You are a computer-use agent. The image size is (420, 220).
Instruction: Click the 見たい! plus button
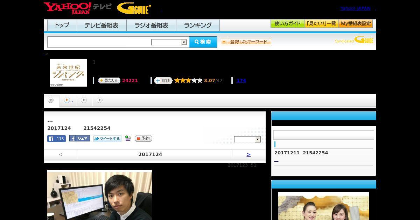(109, 80)
